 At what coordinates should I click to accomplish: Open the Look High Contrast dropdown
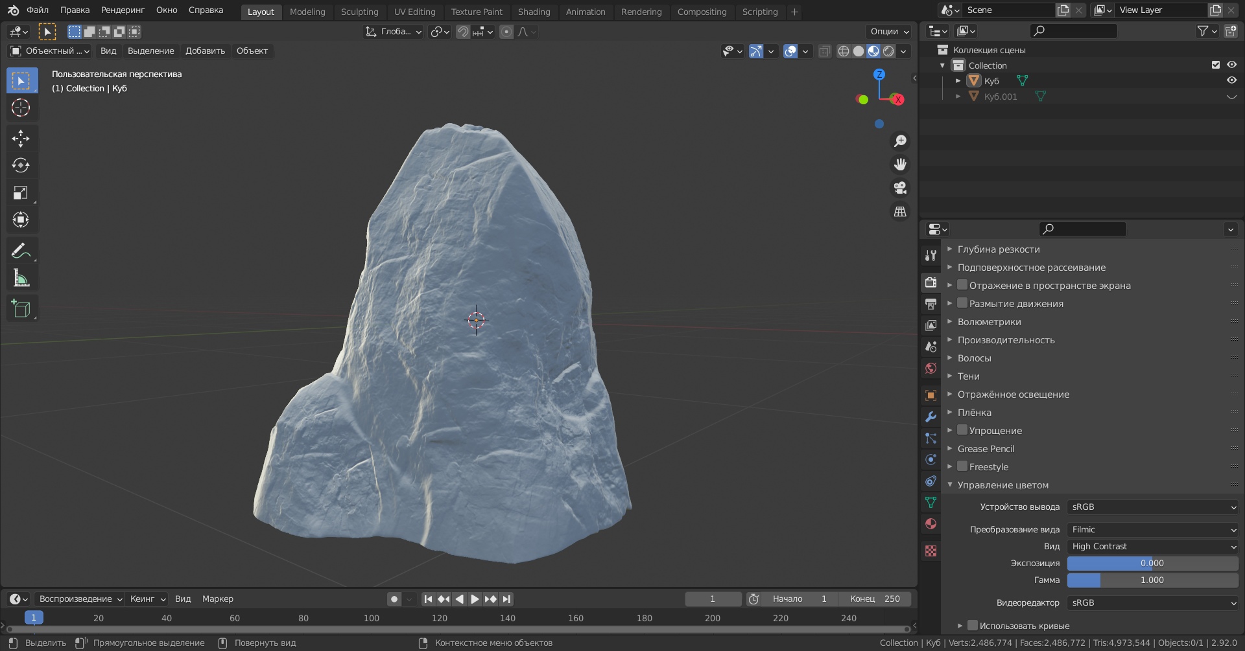1153,546
